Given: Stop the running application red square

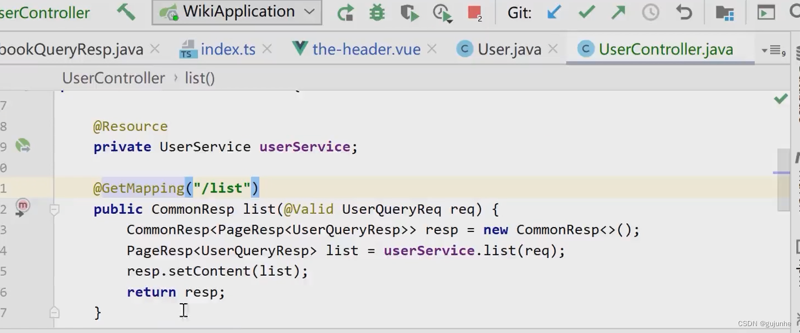Looking at the screenshot, I should tap(474, 12).
